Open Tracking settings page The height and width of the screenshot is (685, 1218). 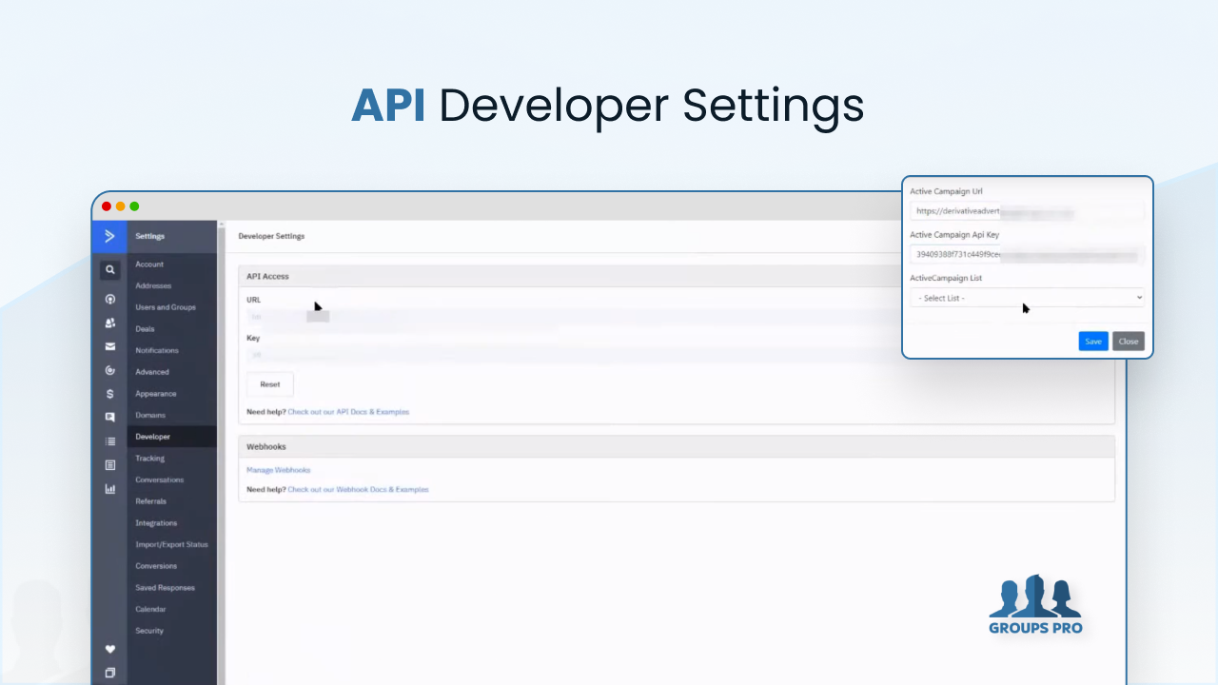coord(149,459)
